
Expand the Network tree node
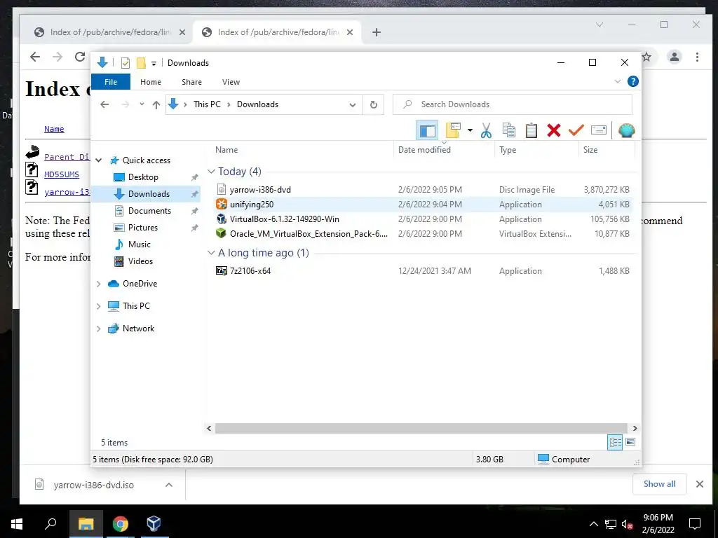point(98,329)
